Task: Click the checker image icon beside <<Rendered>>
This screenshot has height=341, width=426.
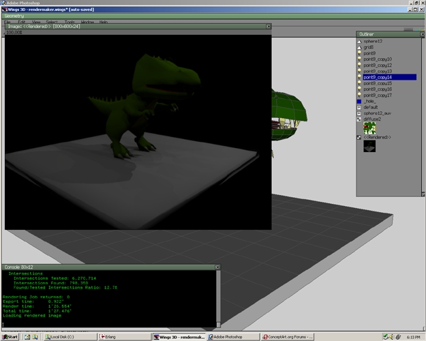Action: 359,137
